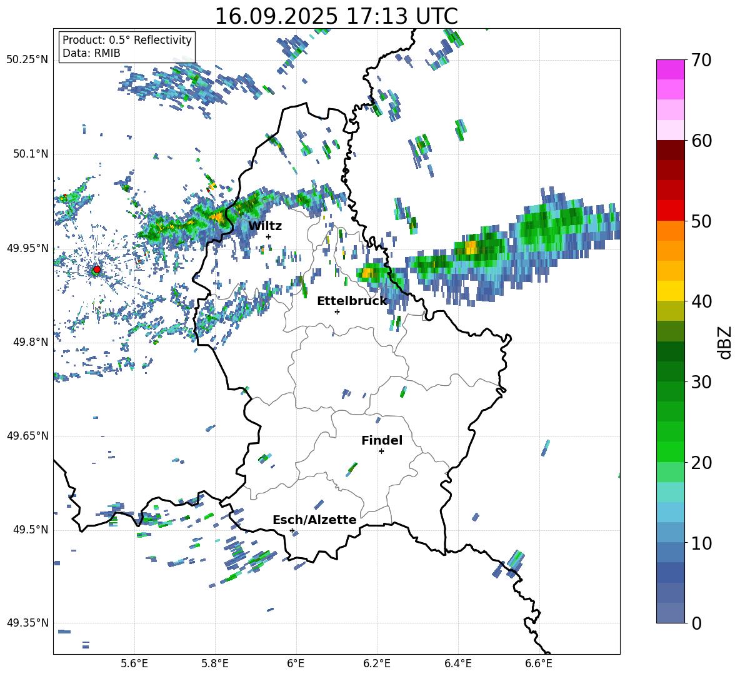Click the 6°E longitude label
This screenshot has height=676, width=740.
[296, 663]
